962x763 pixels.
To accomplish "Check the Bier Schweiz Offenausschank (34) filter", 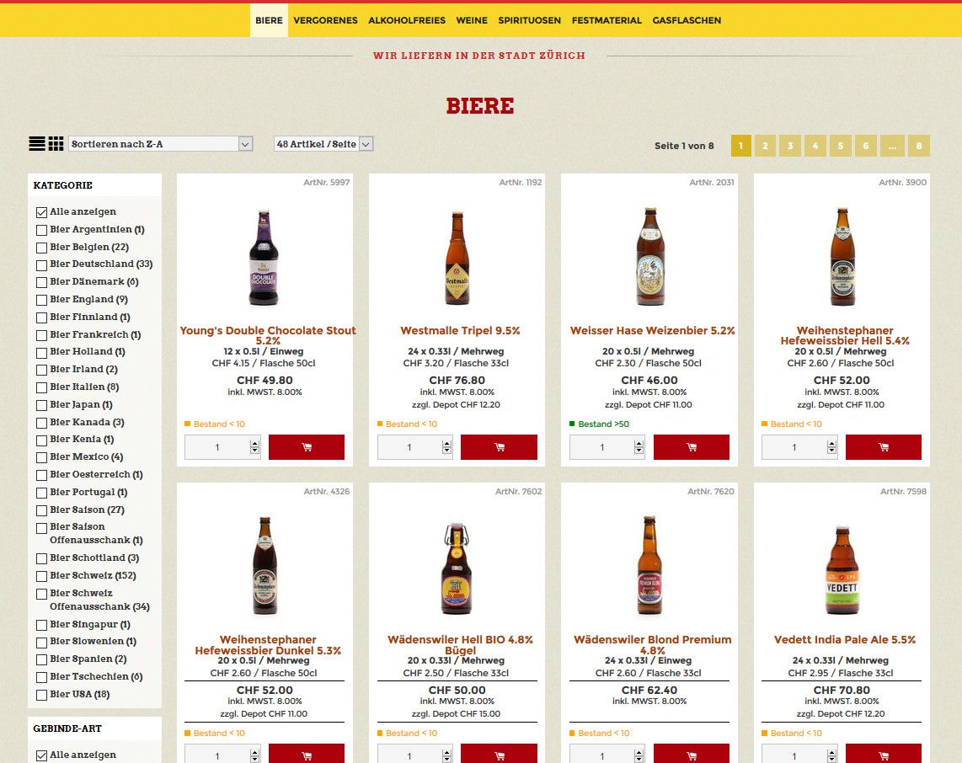I will coord(42,595).
